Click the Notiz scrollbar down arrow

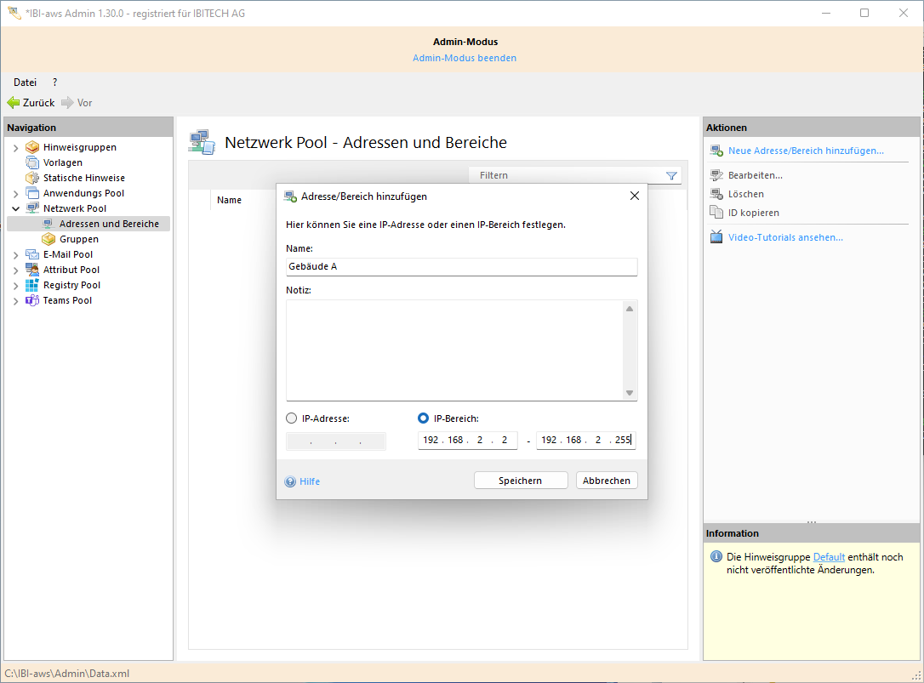coord(630,393)
